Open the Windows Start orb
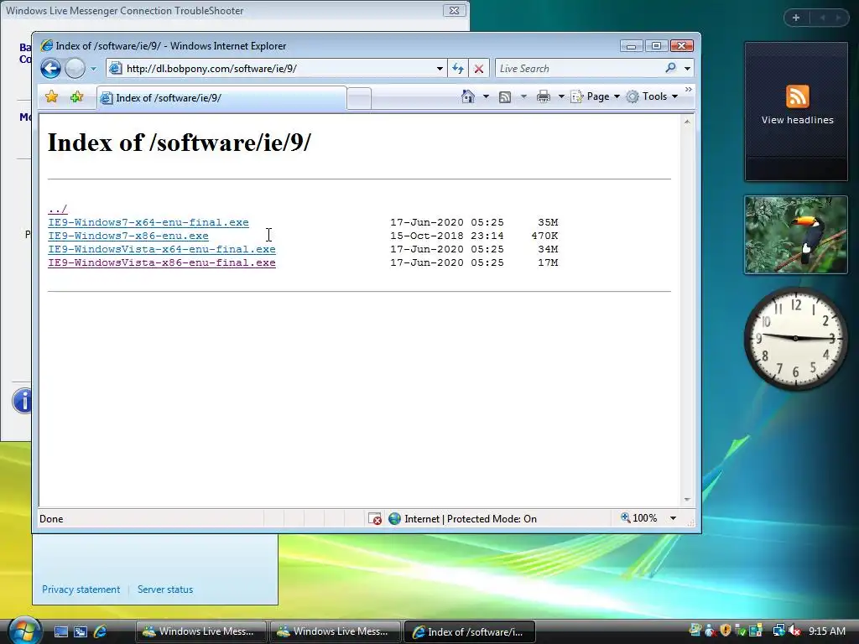This screenshot has height=644, width=859. 23,631
